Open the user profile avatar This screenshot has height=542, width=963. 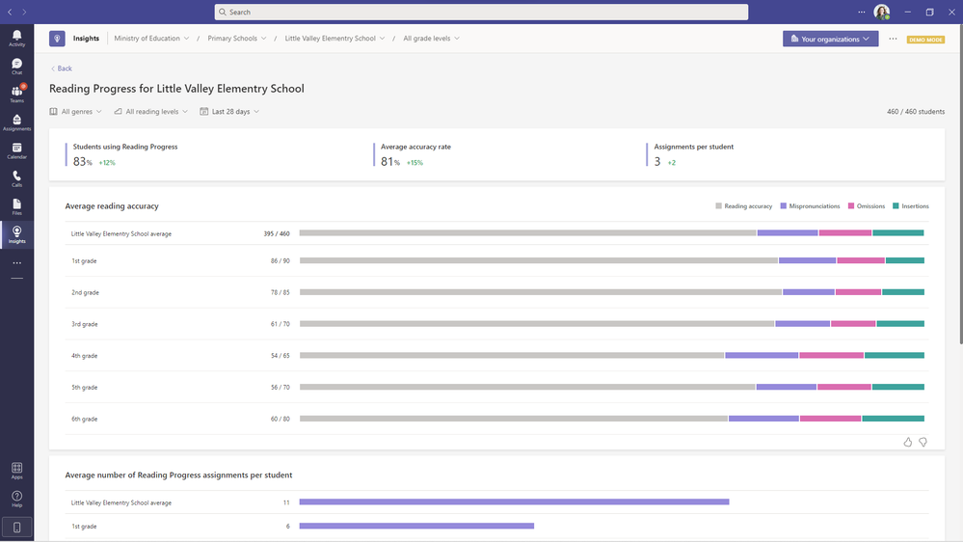pos(881,12)
